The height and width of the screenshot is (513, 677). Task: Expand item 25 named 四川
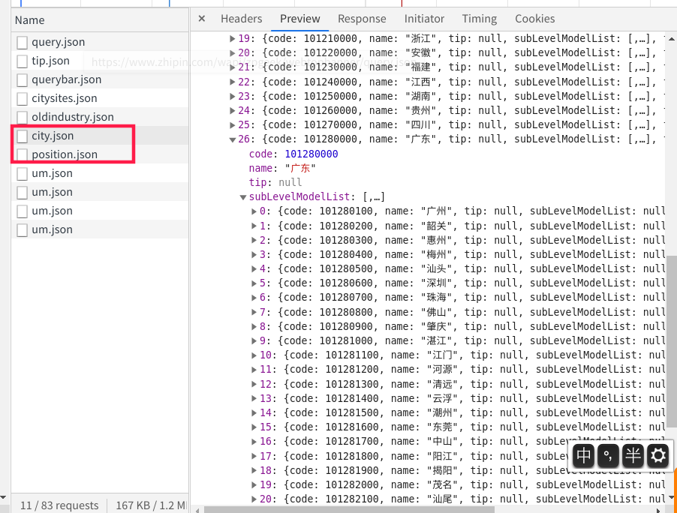232,124
